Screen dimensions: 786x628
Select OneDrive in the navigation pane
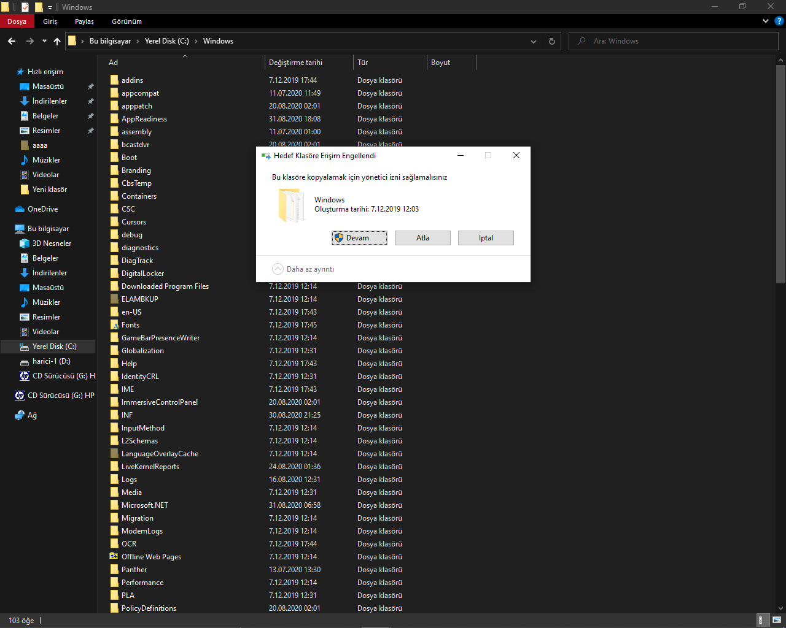[x=43, y=209]
